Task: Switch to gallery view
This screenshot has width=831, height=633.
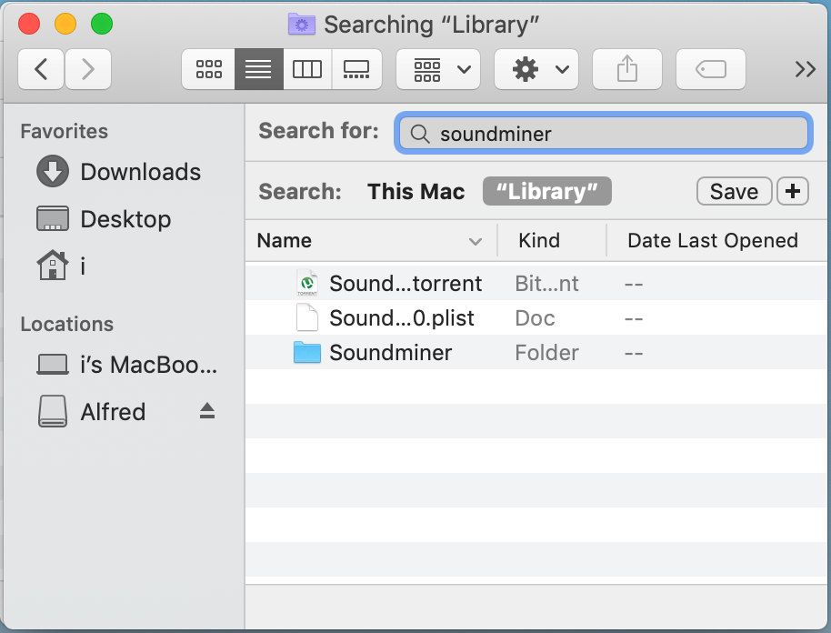Action: (x=356, y=69)
